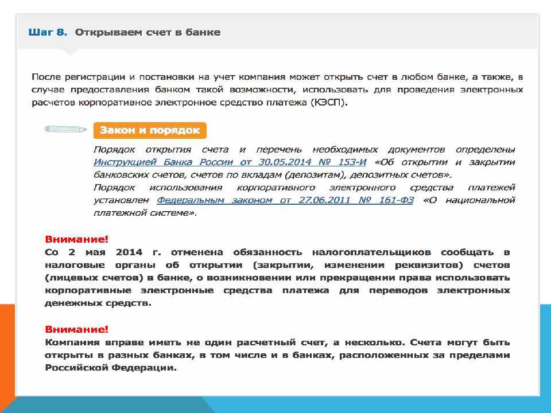The height and width of the screenshot is (413, 551).
Task: Click the sentence starting Компания вправе иметь
Action: pyautogui.click(x=226, y=342)
